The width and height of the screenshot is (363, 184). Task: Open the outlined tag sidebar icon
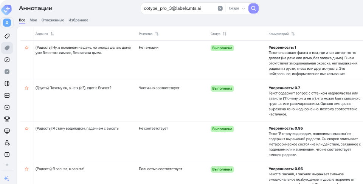point(7,36)
